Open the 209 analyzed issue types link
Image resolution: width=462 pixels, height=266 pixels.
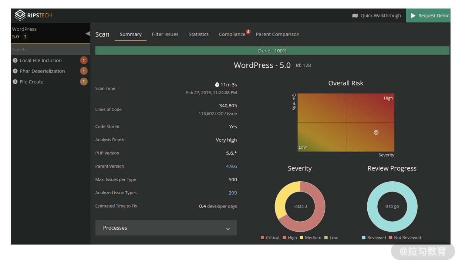(x=233, y=193)
